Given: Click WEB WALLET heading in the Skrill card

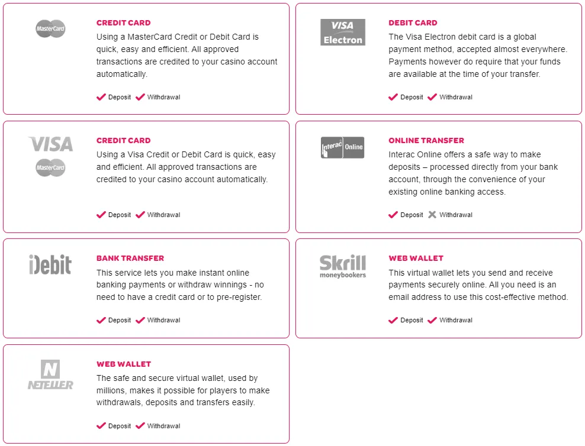Looking at the screenshot, I should point(416,258).
